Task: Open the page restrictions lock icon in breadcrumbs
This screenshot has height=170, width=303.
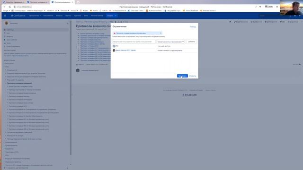Action: [116, 22]
